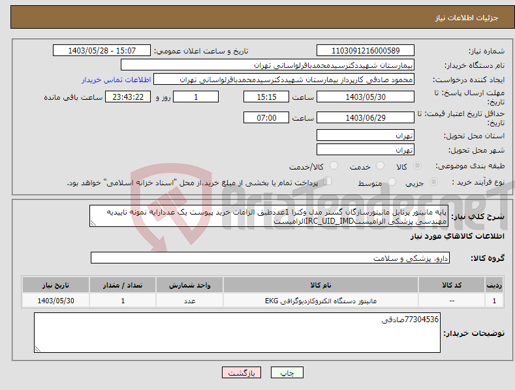515x390 pixels.
Task: Click the تعداد / مقدار column header
Action: pyautogui.click(x=123, y=285)
